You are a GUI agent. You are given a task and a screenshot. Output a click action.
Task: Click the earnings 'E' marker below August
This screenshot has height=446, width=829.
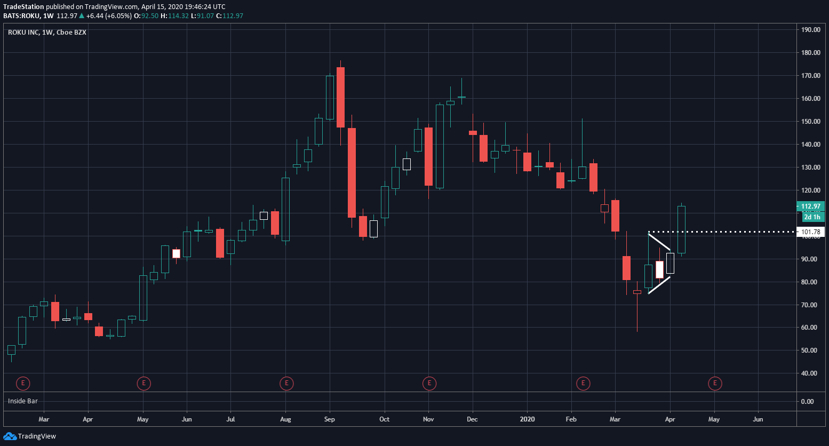[286, 383]
